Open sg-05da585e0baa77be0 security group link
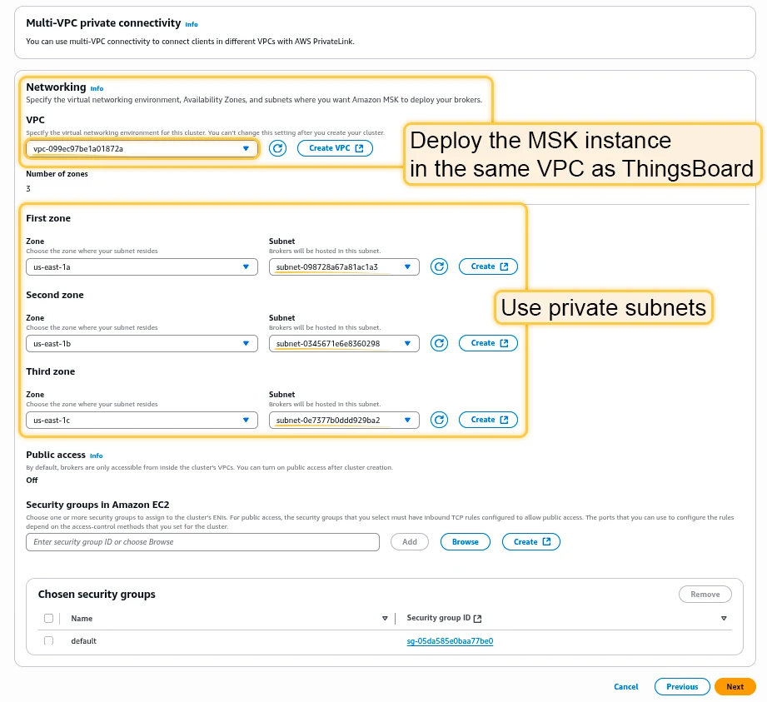Screen dimensions: 767x702 click(450, 641)
